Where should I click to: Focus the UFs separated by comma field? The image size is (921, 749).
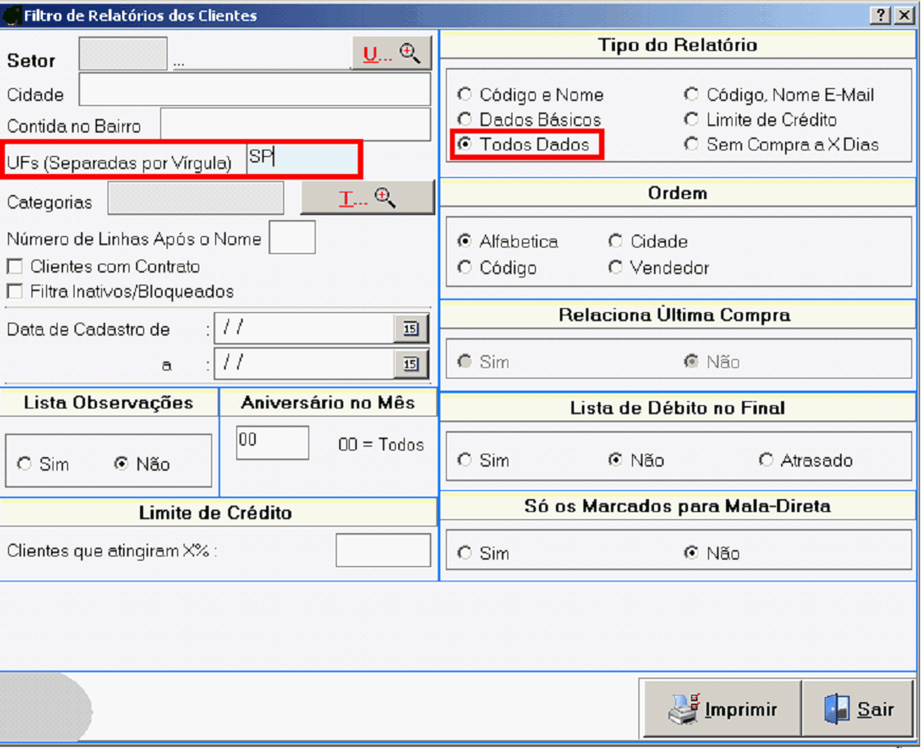(x=303, y=159)
